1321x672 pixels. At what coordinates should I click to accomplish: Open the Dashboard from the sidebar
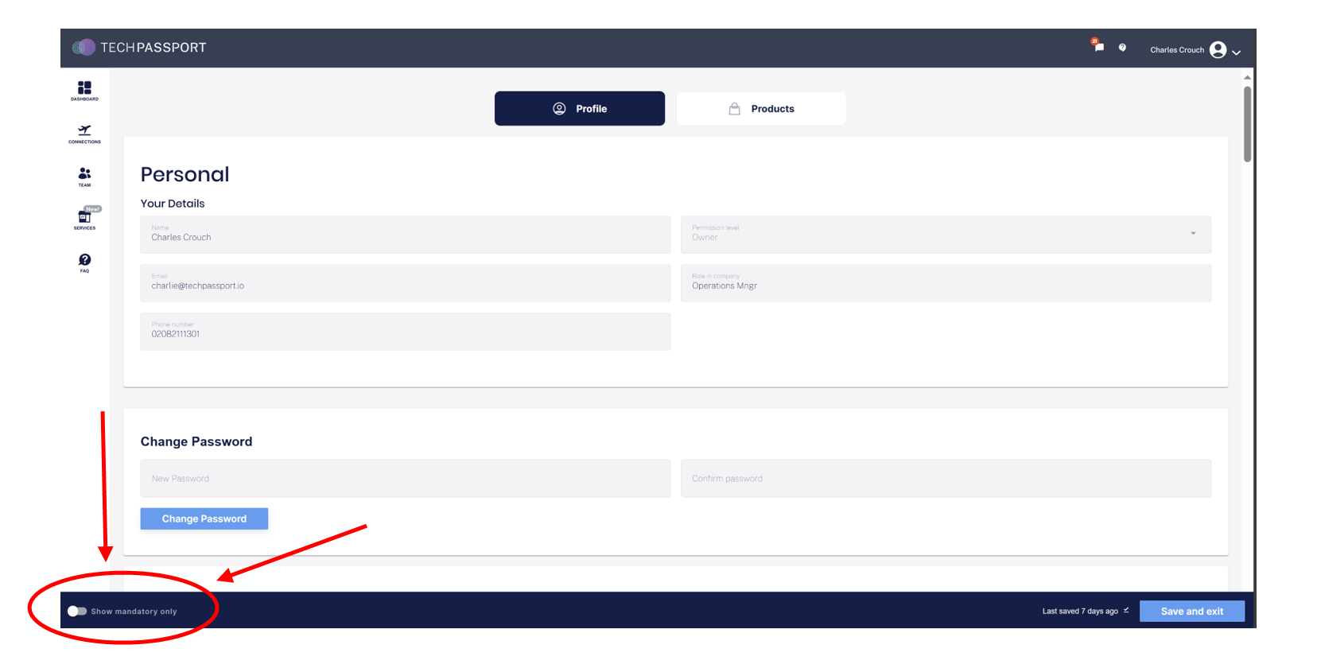pyautogui.click(x=84, y=90)
